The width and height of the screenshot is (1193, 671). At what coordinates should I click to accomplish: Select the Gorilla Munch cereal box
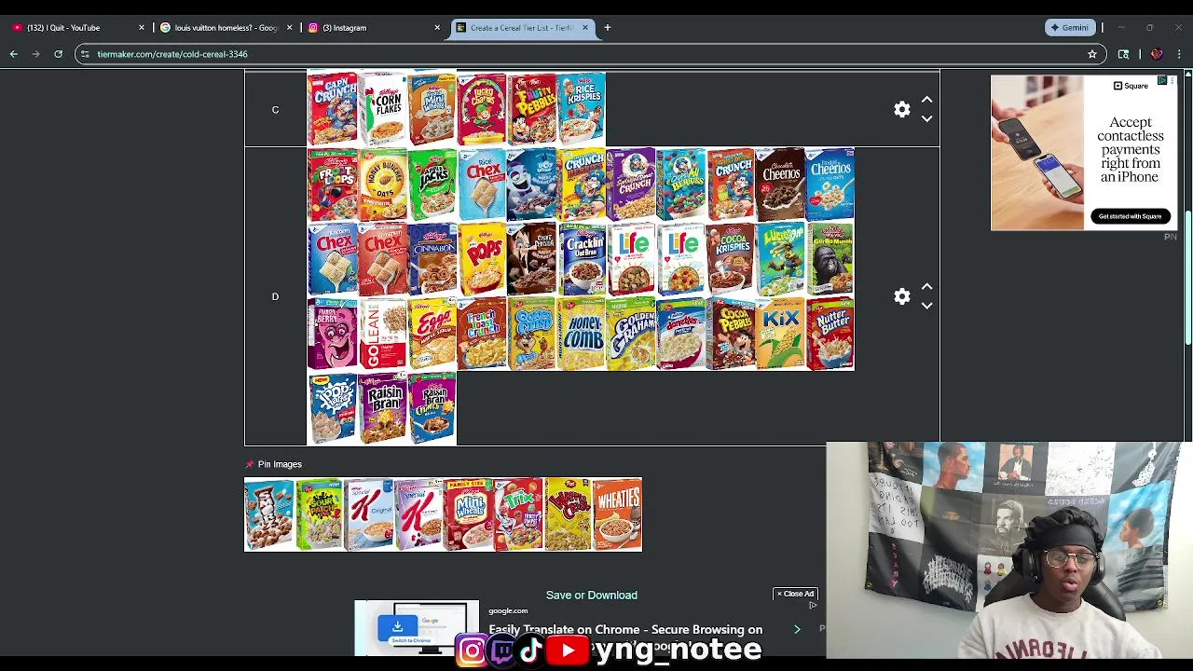[x=830, y=259]
